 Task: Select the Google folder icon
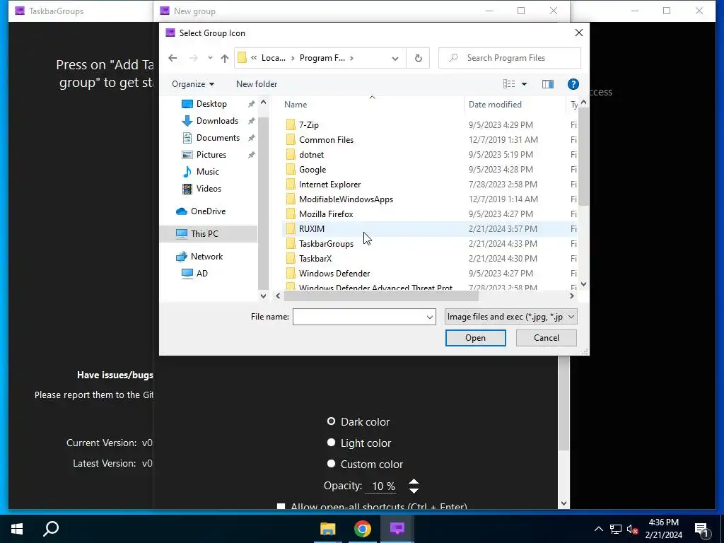click(x=291, y=170)
